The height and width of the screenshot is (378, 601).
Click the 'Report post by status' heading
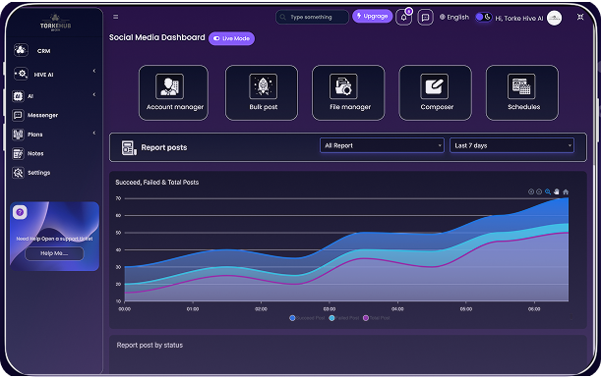150,345
